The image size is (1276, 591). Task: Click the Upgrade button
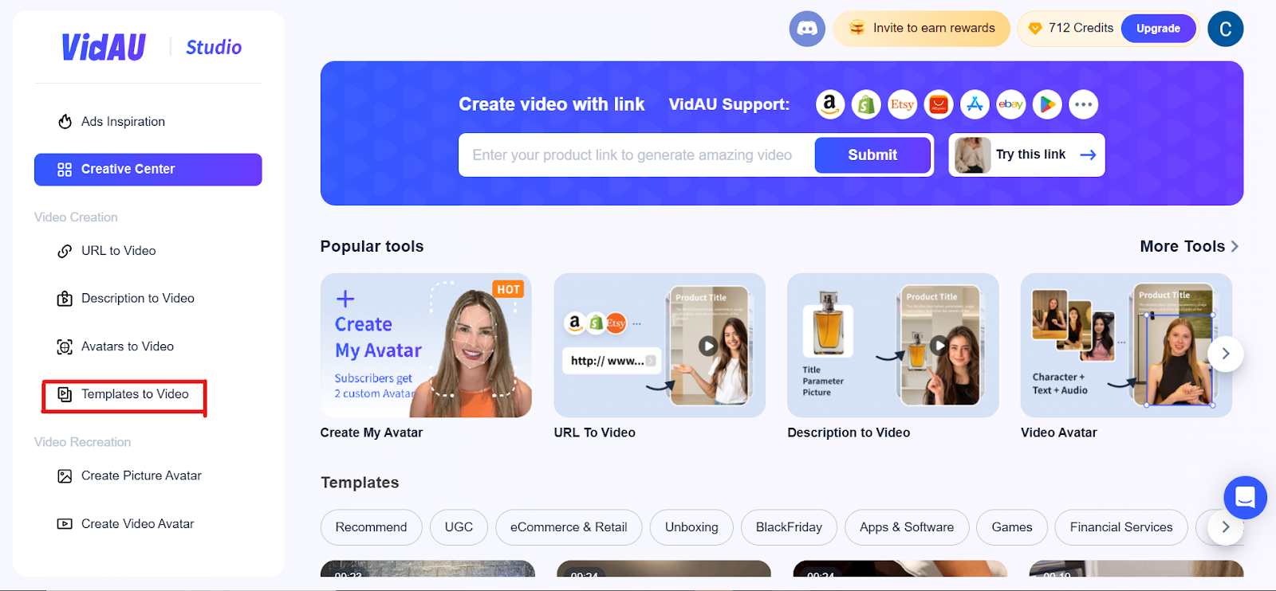pos(1158,29)
